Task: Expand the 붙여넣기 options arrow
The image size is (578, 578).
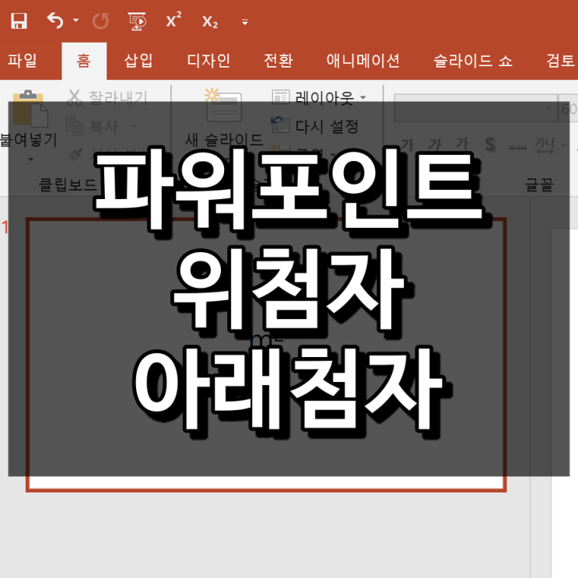Action: click(x=31, y=159)
